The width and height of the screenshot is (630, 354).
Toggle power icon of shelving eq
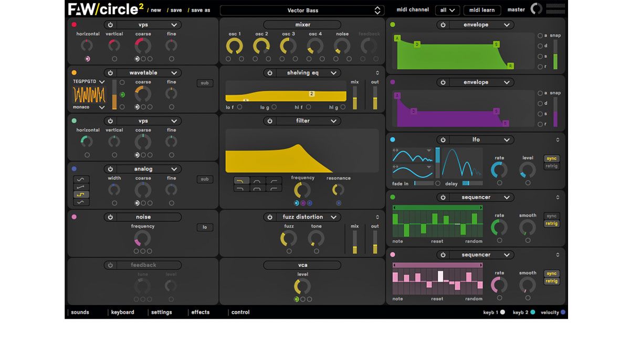click(x=270, y=73)
